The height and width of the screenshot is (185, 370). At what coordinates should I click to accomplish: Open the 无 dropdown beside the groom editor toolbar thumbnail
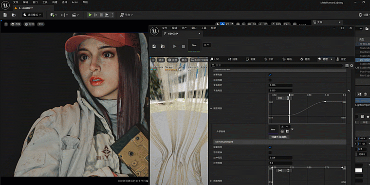(x=207, y=45)
